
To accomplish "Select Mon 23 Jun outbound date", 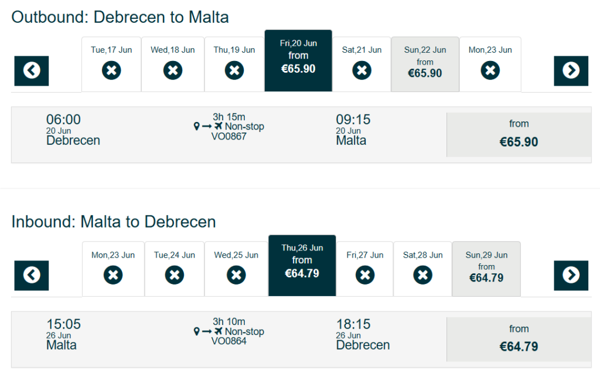I will (490, 65).
